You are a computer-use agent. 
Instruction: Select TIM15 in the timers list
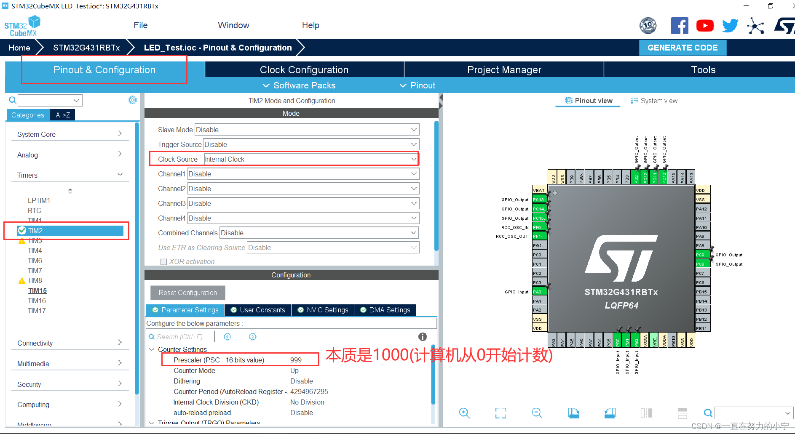[x=37, y=290]
